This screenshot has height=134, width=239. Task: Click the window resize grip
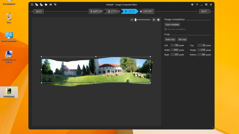click(213, 128)
